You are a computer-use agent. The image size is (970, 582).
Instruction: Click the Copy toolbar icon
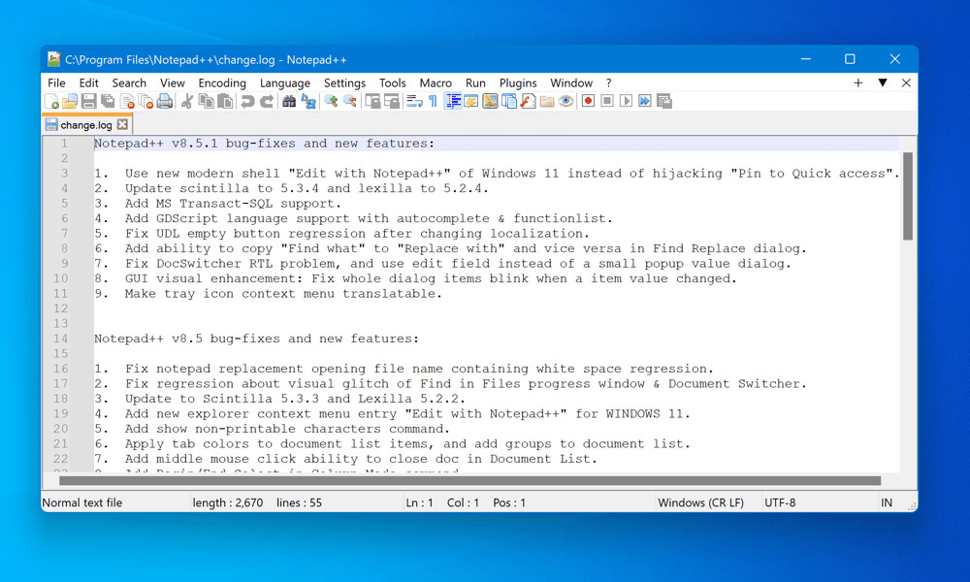(x=206, y=102)
